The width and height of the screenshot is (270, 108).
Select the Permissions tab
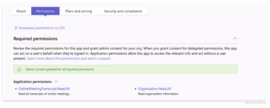click(x=45, y=11)
